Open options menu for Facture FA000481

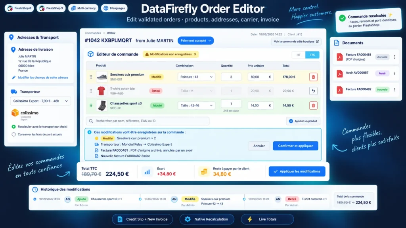[x=395, y=57]
